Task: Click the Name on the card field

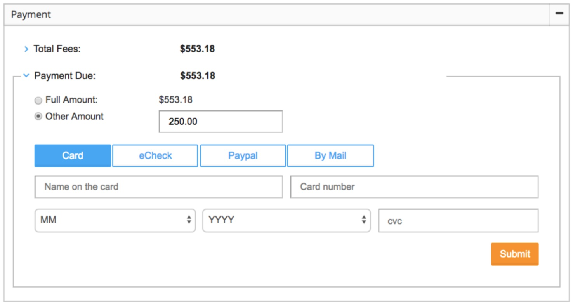Action: pyautogui.click(x=158, y=186)
